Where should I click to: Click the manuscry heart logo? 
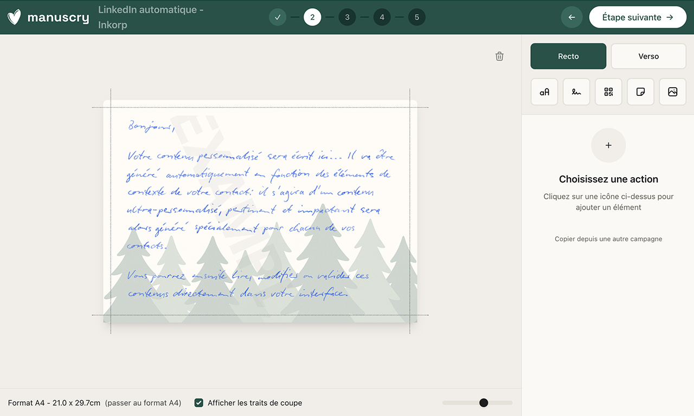pyautogui.click(x=14, y=17)
